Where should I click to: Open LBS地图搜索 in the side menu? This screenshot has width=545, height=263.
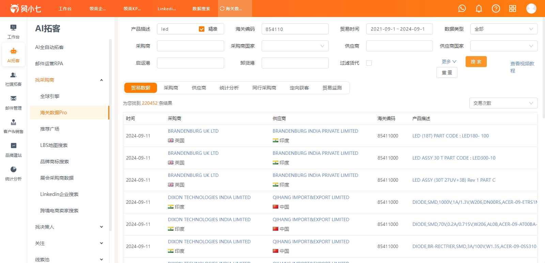[54, 145]
